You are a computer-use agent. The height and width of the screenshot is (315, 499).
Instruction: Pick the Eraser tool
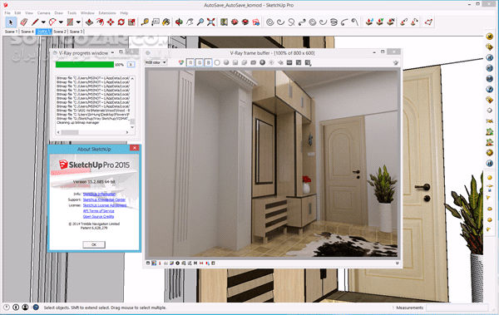[x=24, y=22]
